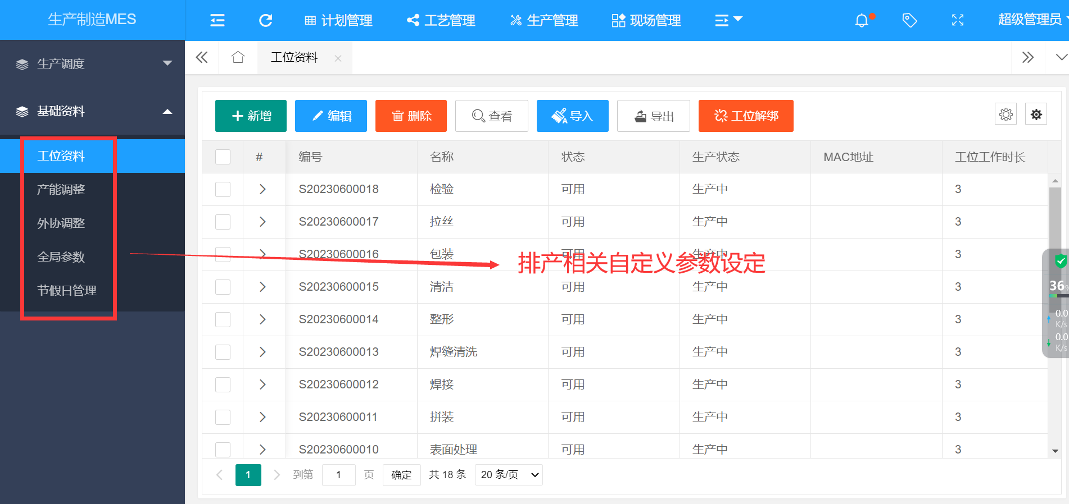Go to home tab icon
The width and height of the screenshot is (1069, 504).
tap(238, 57)
